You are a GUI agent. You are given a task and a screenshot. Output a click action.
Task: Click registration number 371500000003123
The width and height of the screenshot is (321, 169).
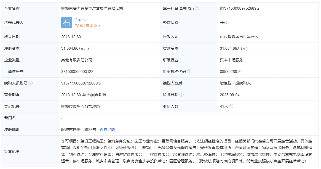click(77, 72)
